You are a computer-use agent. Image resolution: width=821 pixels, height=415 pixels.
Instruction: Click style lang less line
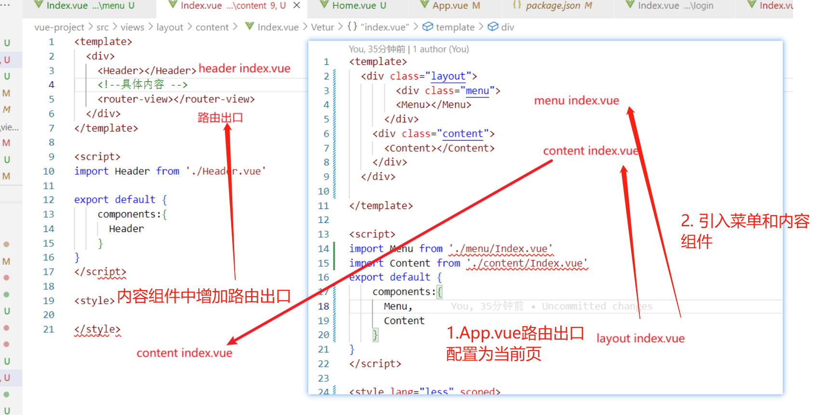[425, 391]
